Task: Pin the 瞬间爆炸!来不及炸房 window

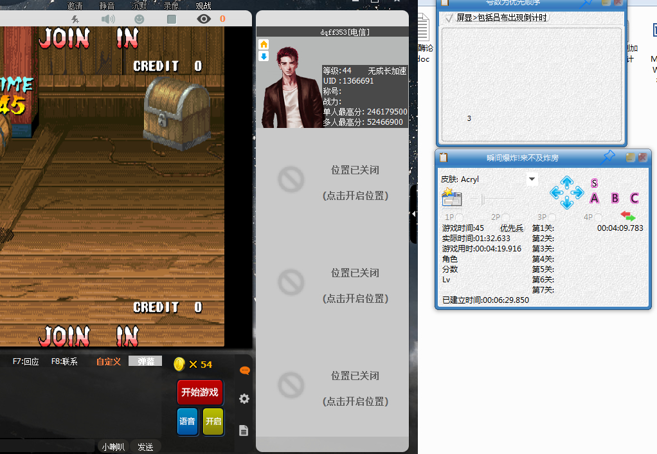Action: coord(607,157)
